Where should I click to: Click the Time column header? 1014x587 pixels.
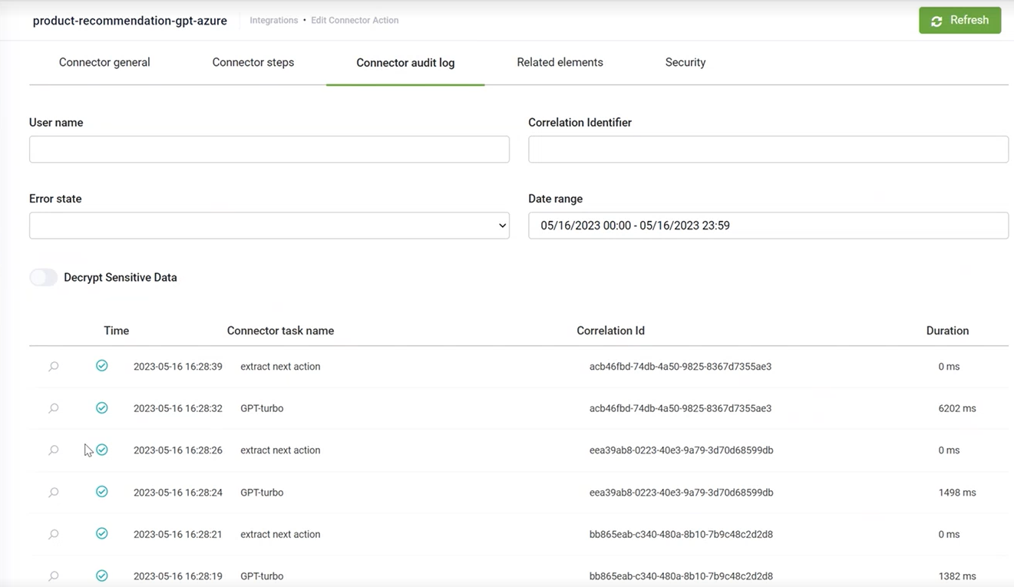(x=117, y=331)
